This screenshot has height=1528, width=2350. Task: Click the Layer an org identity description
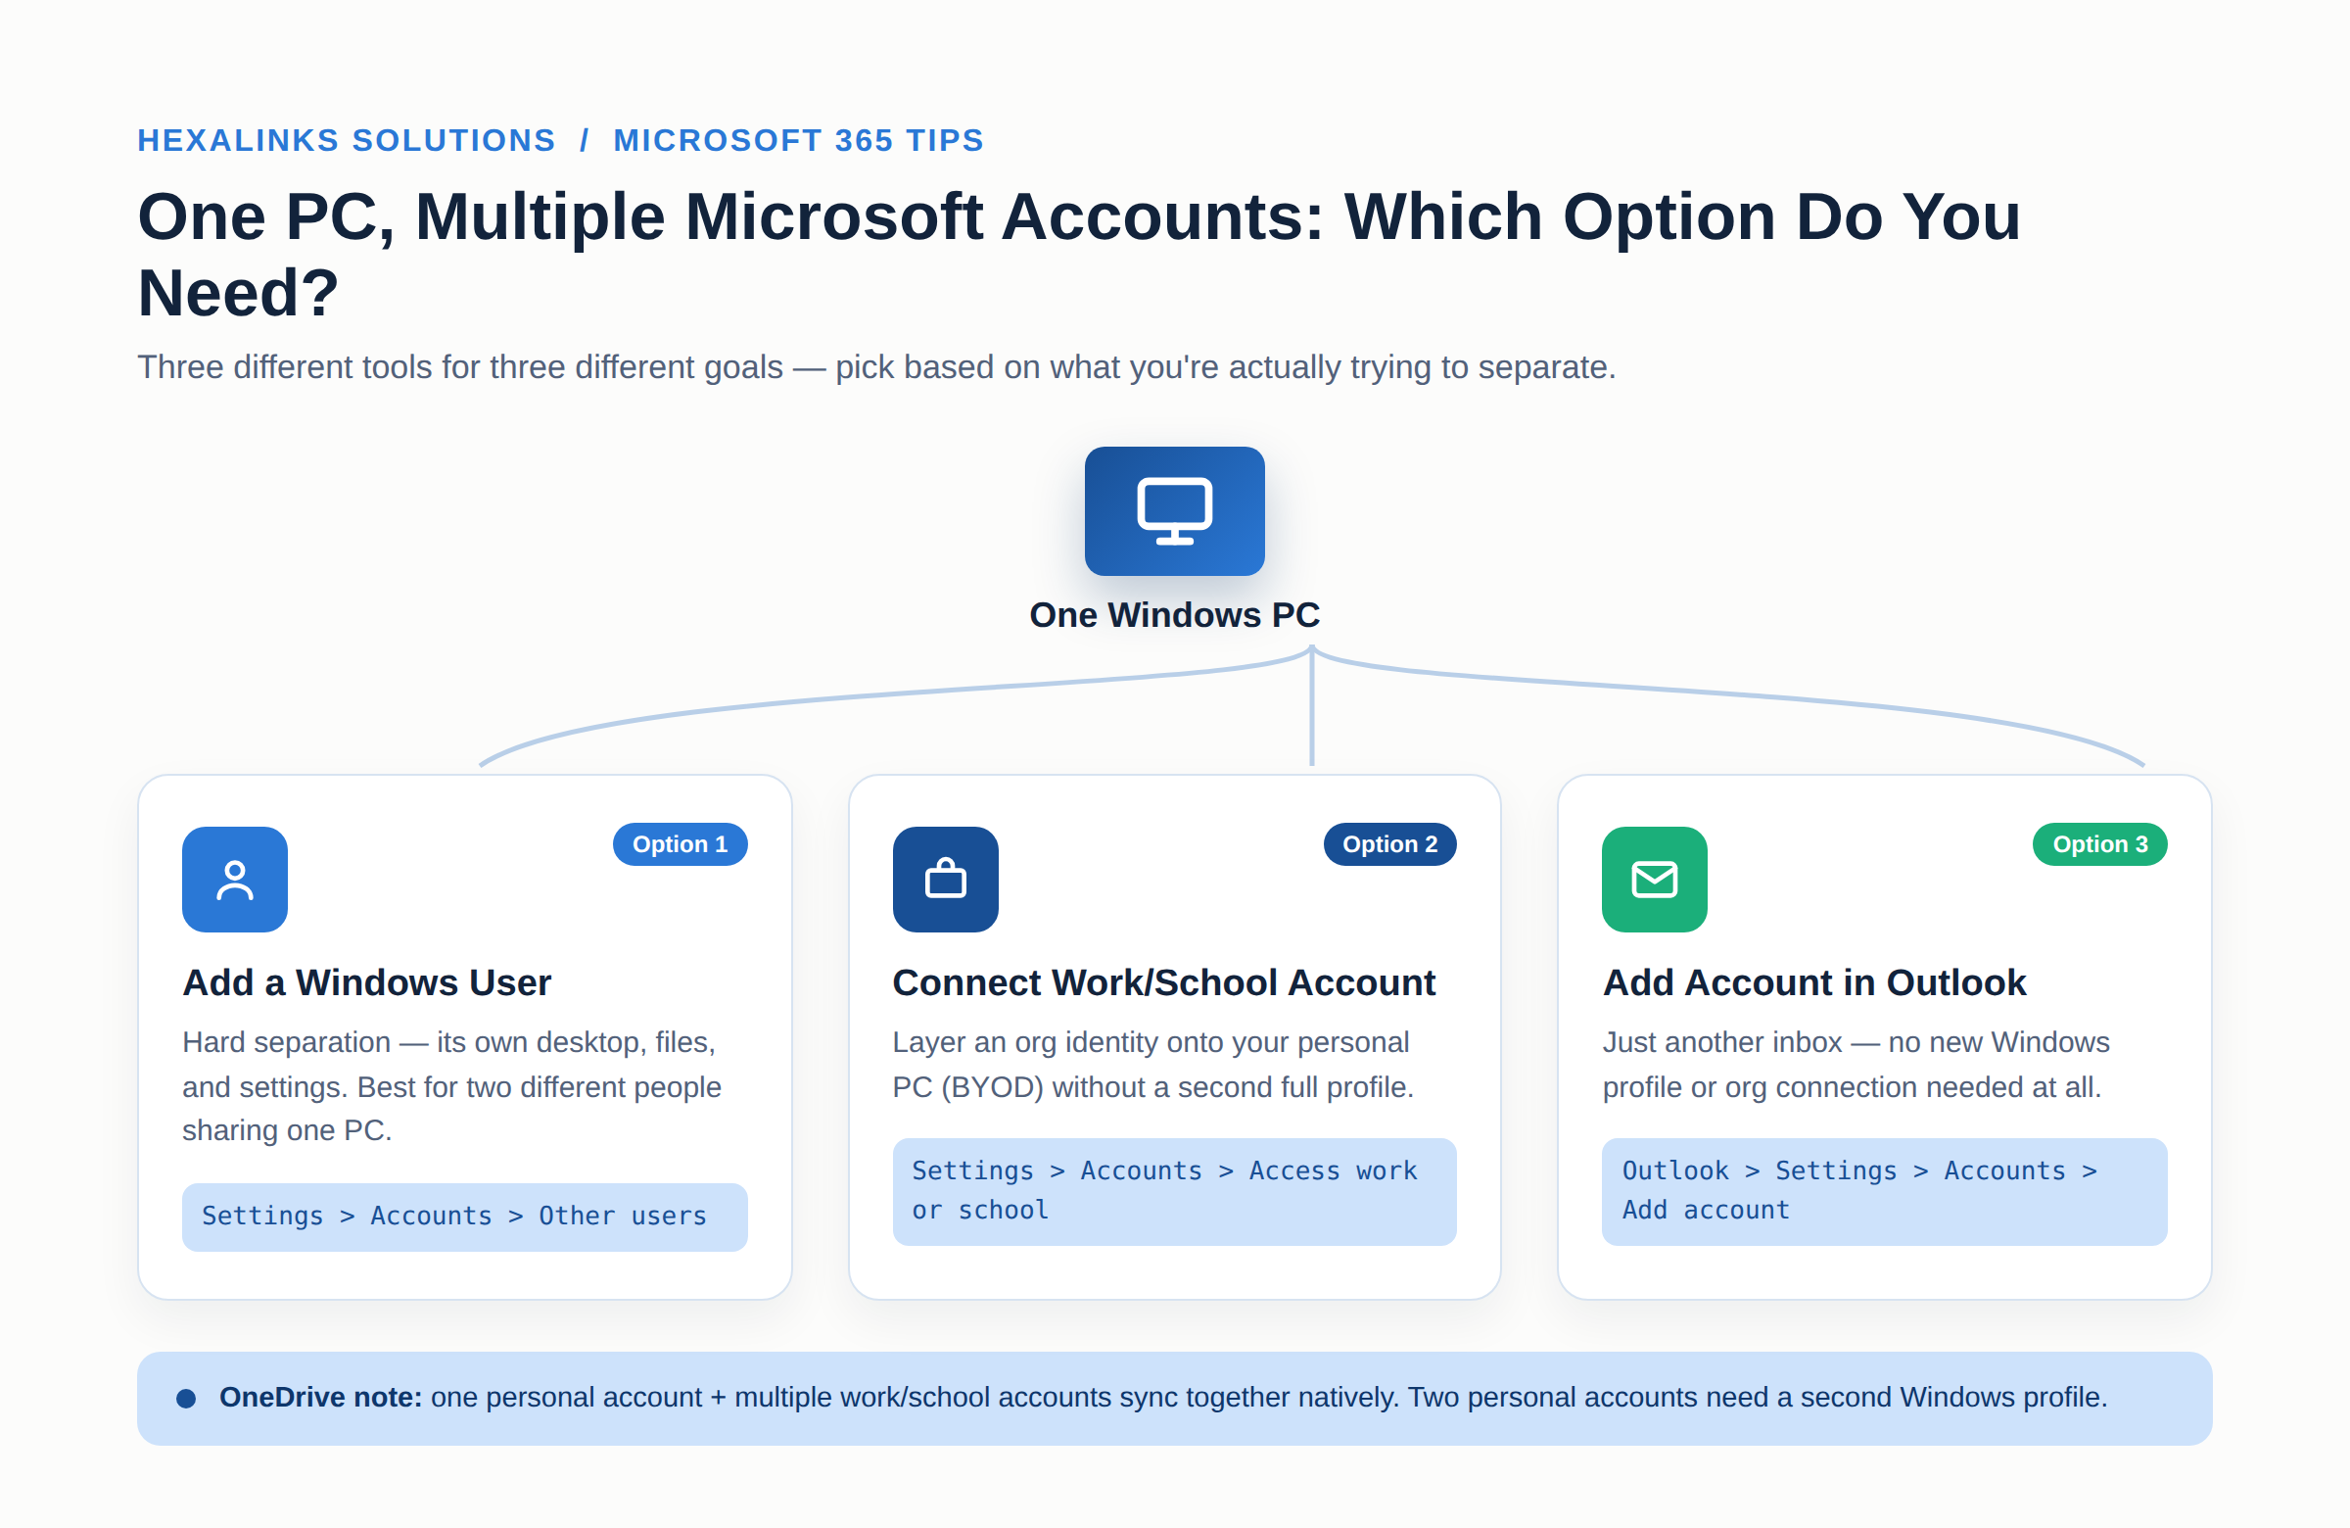pyautogui.click(x=1153, y=1065)
